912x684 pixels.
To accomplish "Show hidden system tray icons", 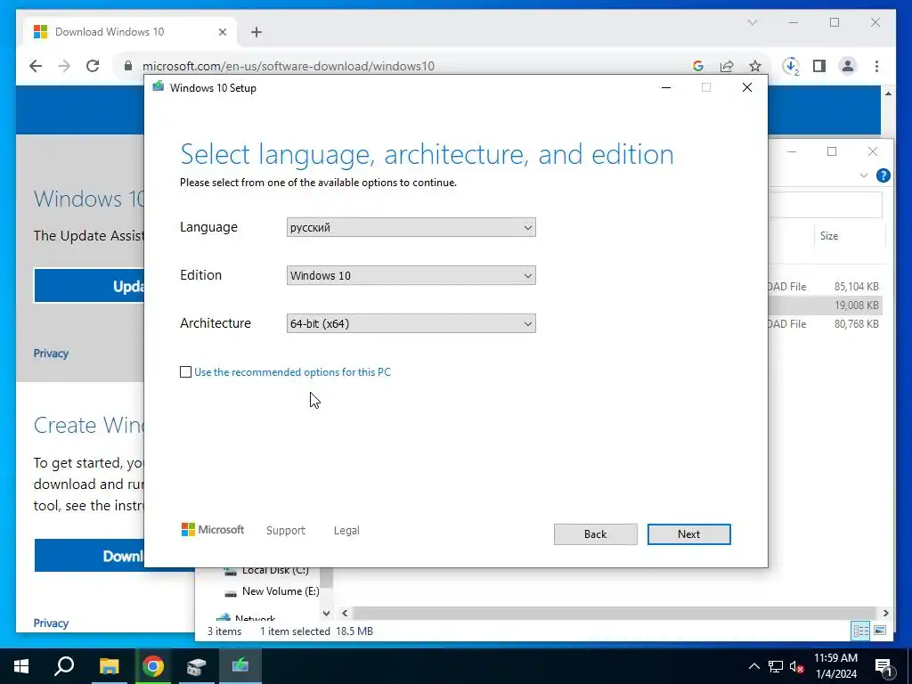I will [753, 666].
